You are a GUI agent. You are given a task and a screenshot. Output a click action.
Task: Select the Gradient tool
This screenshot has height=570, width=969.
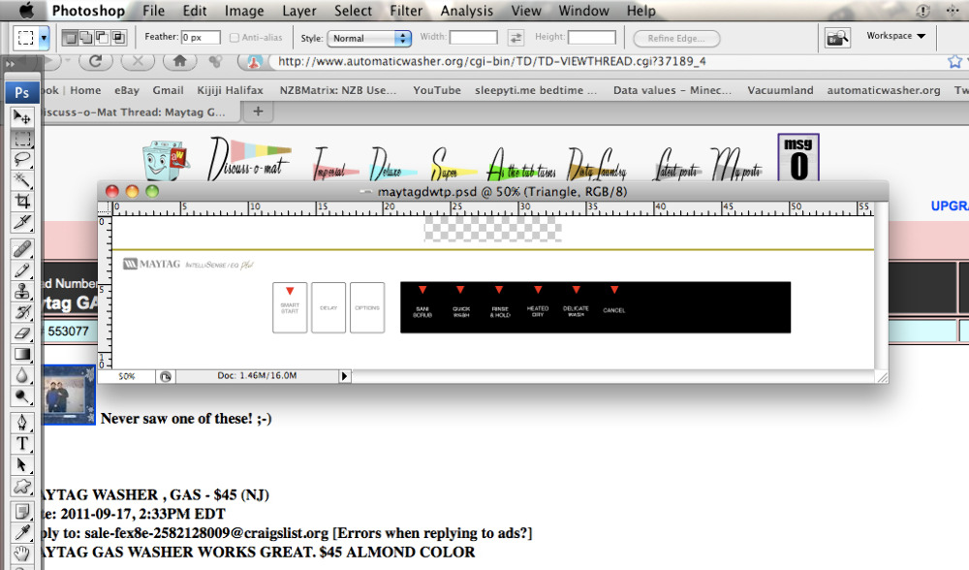[x=21, y=354]
